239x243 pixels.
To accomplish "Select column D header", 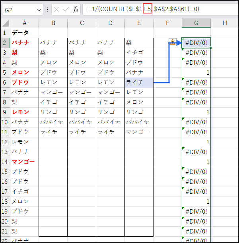I will 110,23.
